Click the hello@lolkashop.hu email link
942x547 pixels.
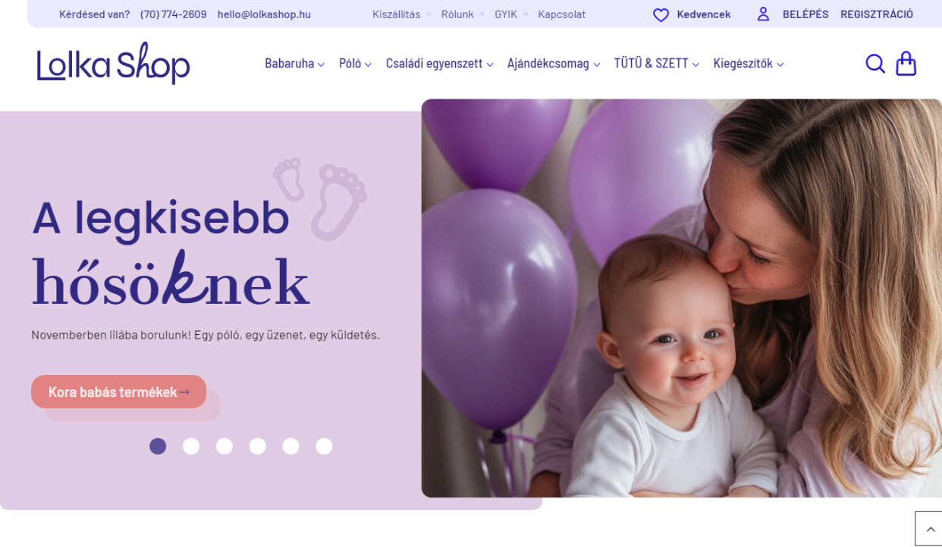tap(264, 14)
